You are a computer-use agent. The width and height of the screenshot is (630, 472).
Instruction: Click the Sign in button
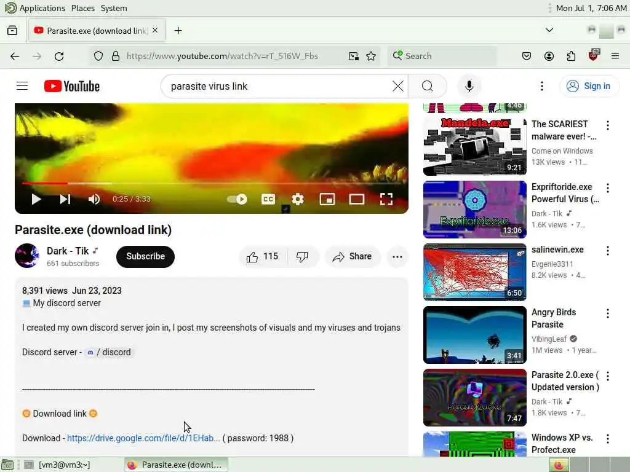[x=589, y=86]
